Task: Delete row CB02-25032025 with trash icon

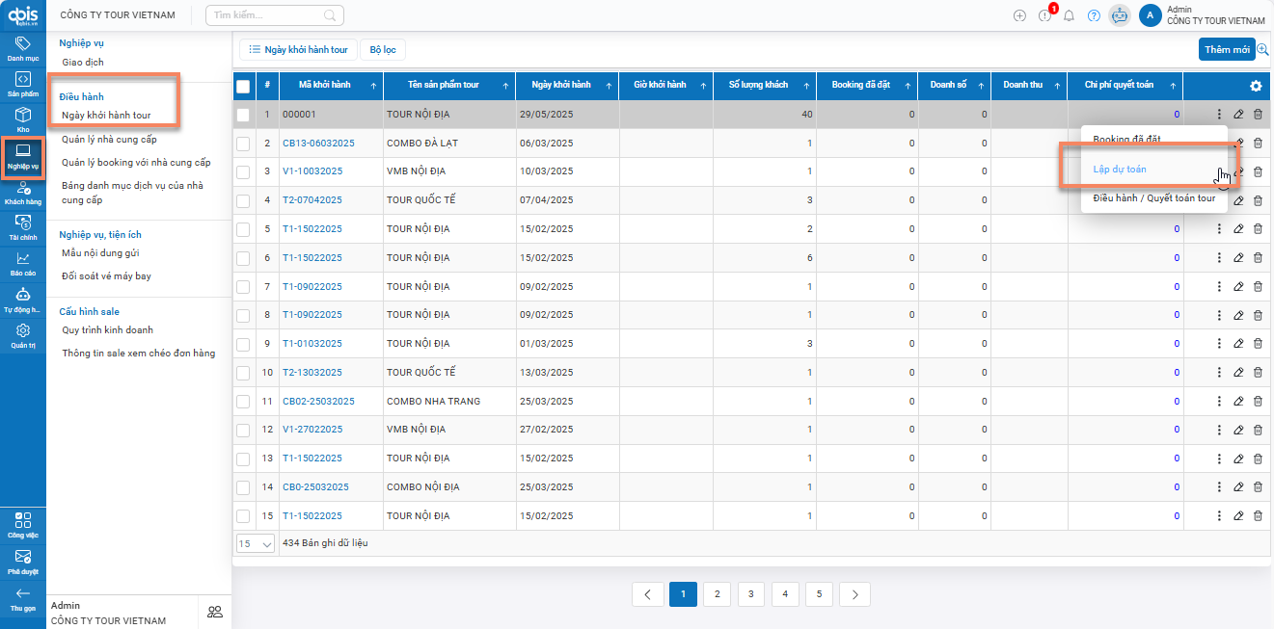Action: click(1258, 401)
